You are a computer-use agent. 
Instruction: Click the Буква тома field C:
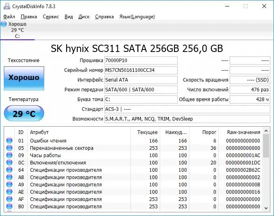click(x=141, y=99)
